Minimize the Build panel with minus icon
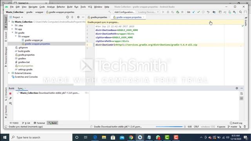The height and width of the screenshot is (141, 251). pyautogui.click(x=242, y=88)
